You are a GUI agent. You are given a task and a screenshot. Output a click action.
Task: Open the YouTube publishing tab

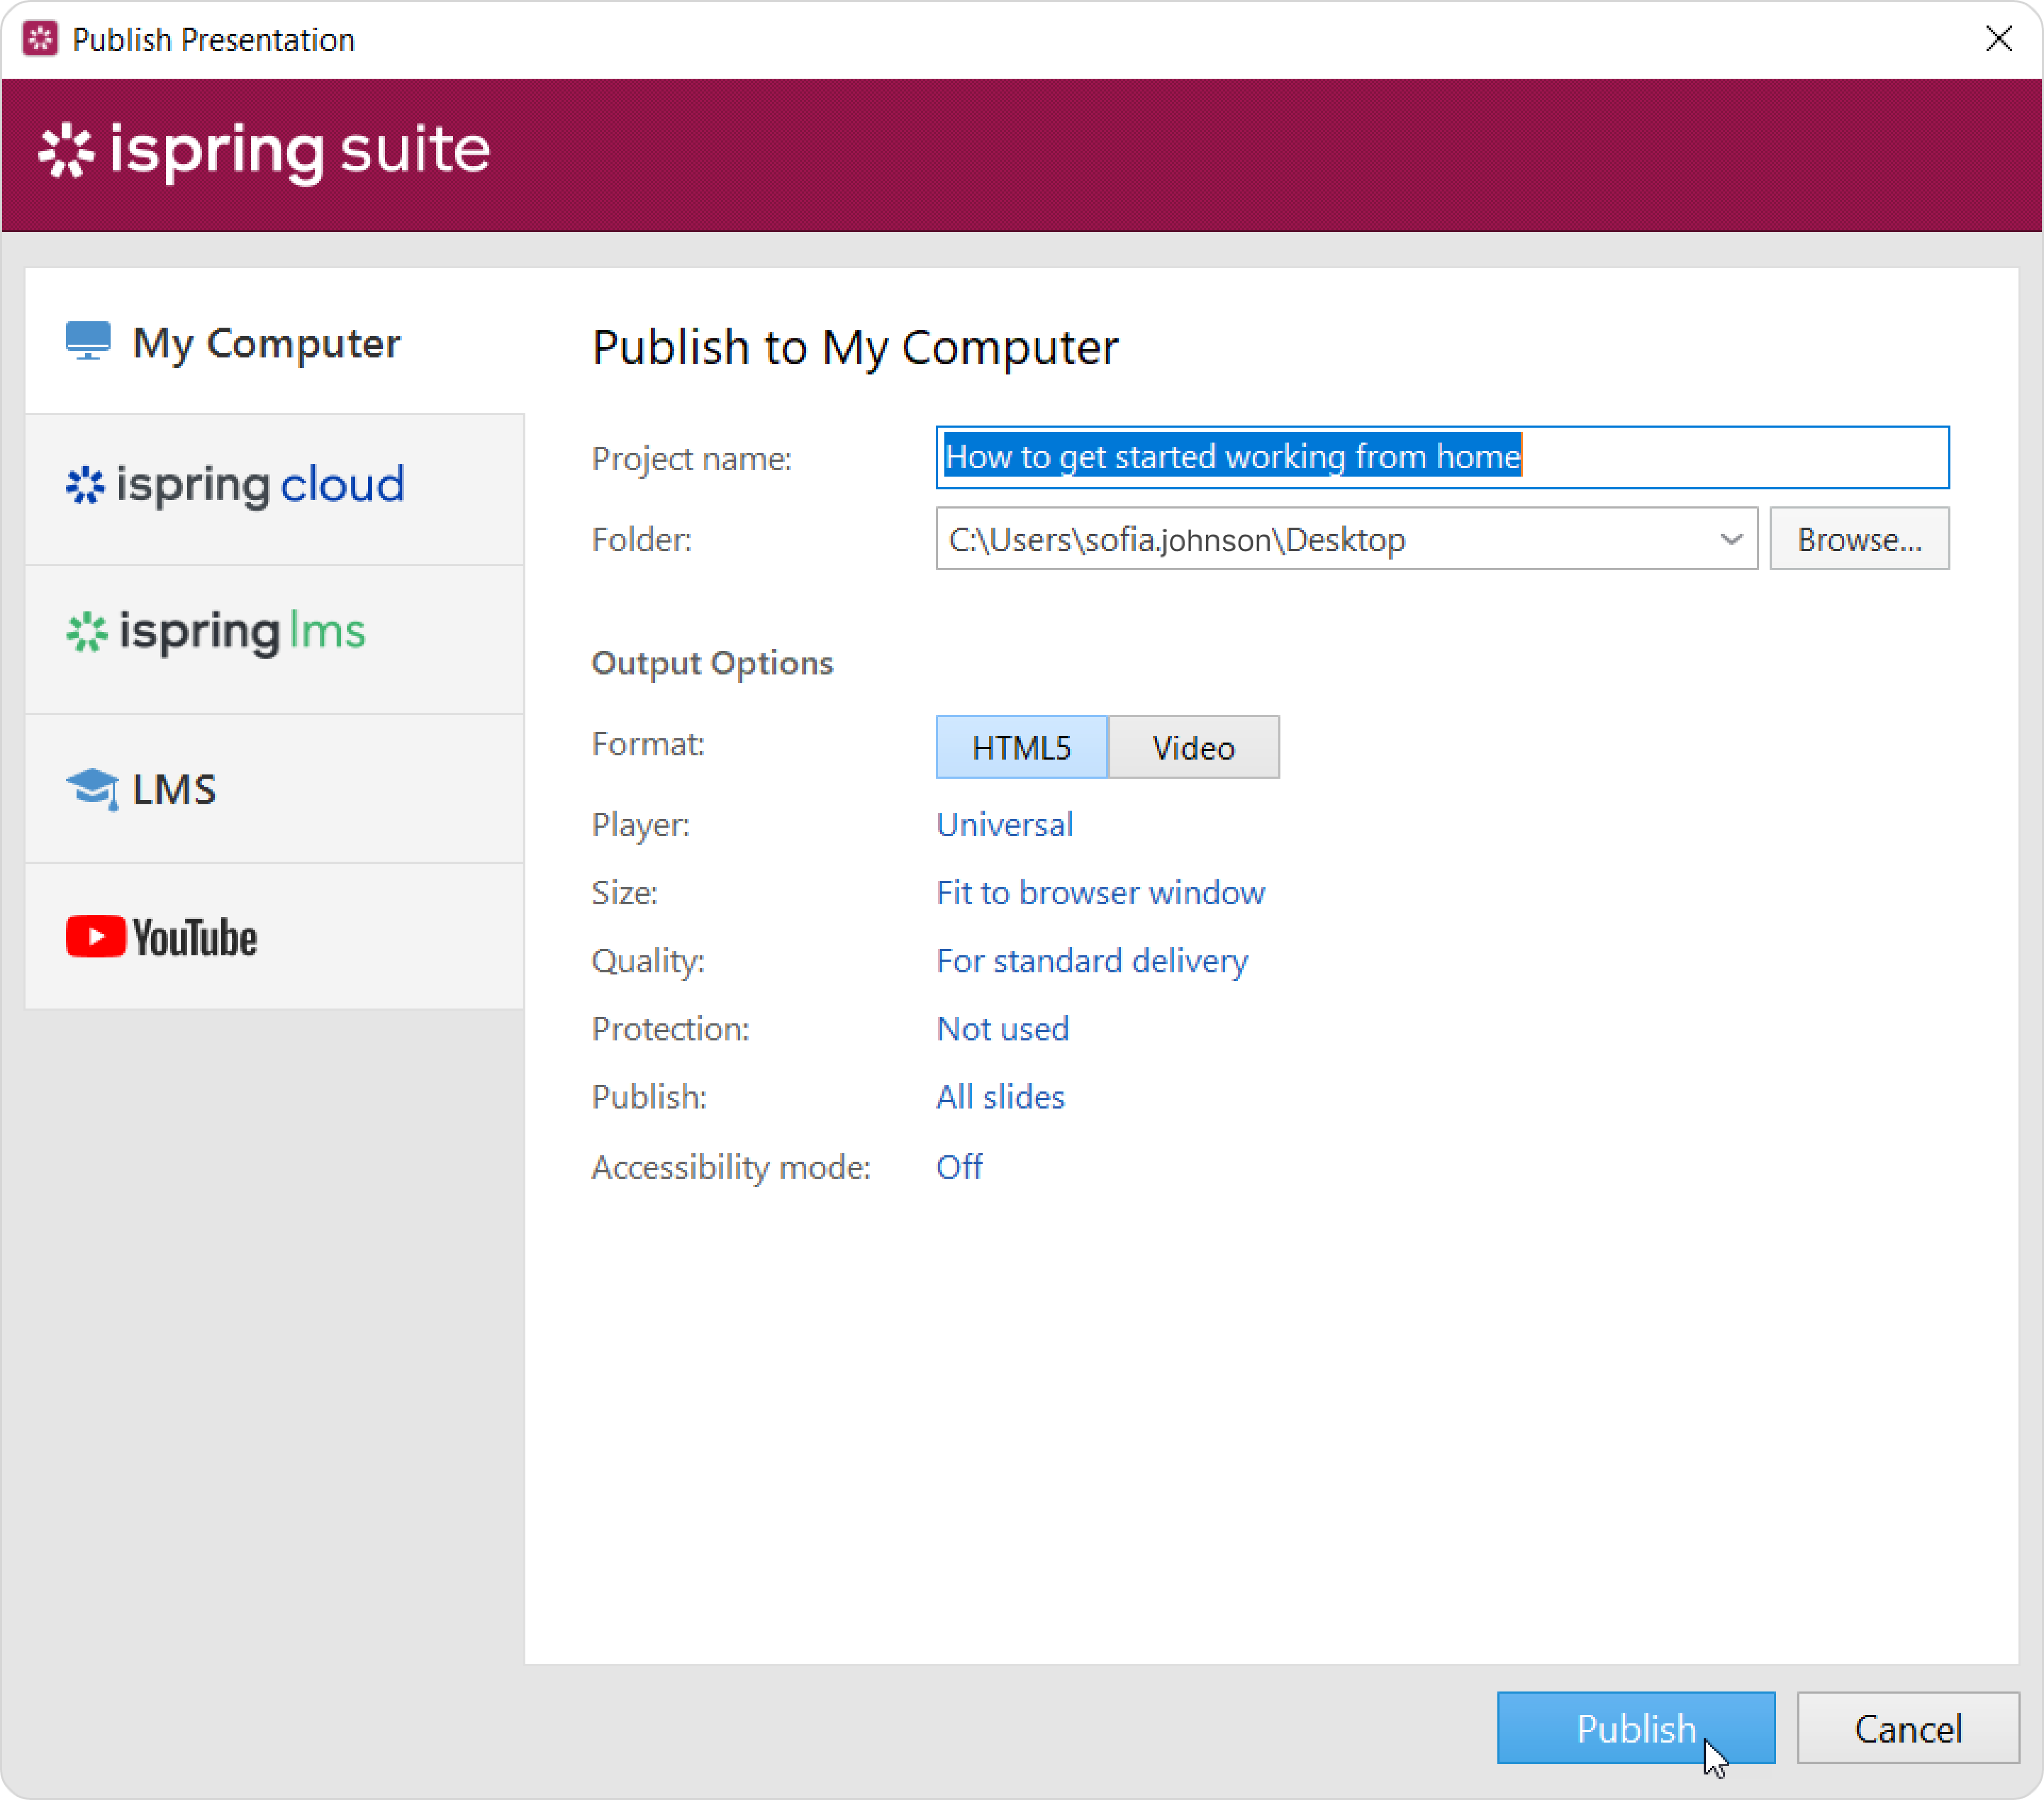[x=274, y=937]
